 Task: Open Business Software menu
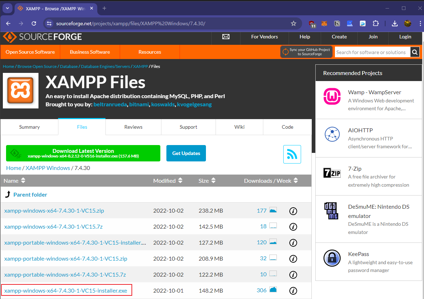pyautogui.click(x=90, y=52)
